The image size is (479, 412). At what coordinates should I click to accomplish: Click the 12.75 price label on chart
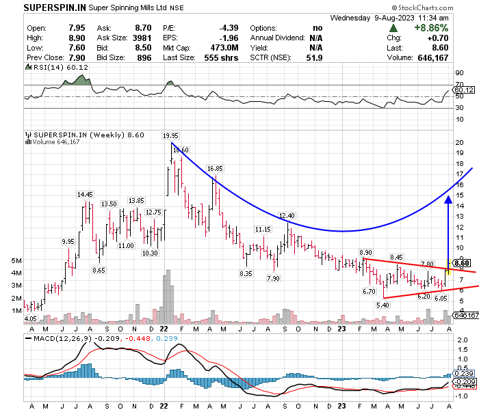click(x=153, y=212)
